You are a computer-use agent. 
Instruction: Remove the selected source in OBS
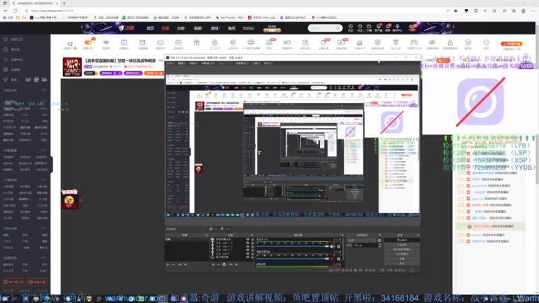point(218,265)
